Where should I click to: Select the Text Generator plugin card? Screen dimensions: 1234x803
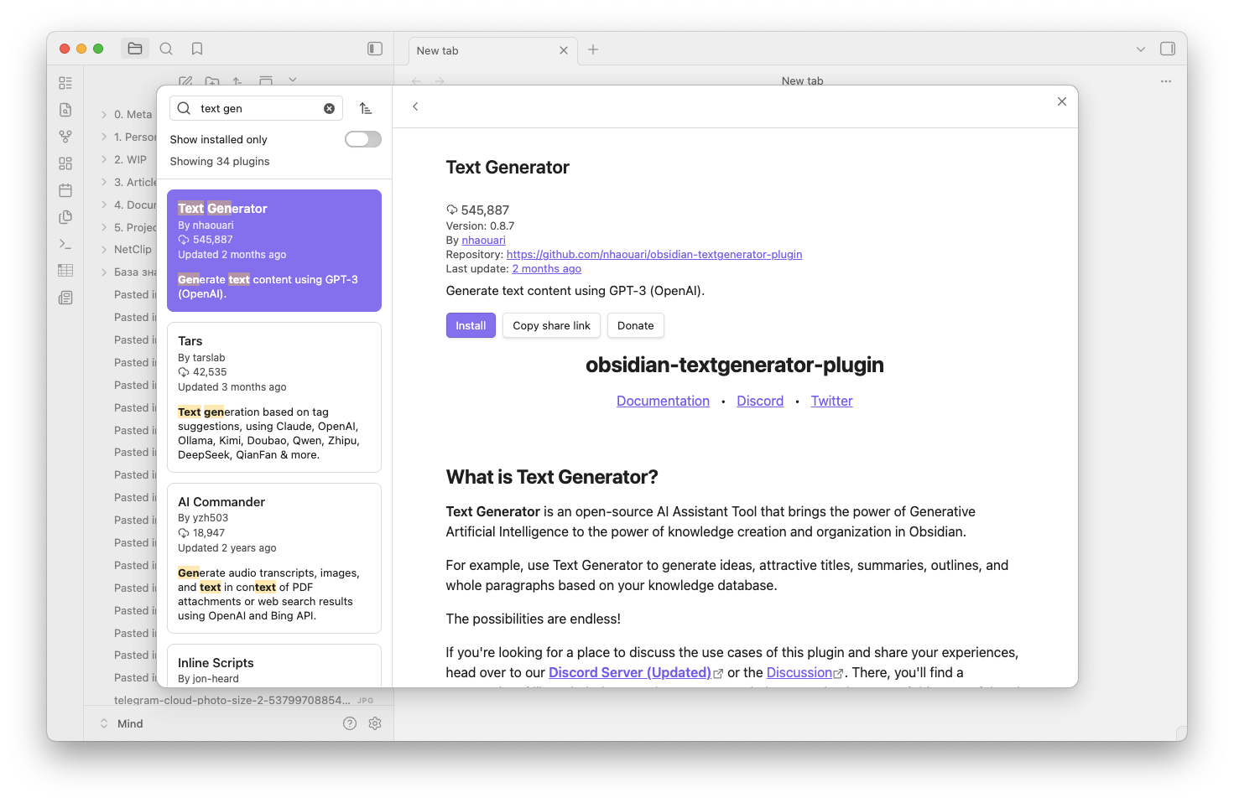274,251
